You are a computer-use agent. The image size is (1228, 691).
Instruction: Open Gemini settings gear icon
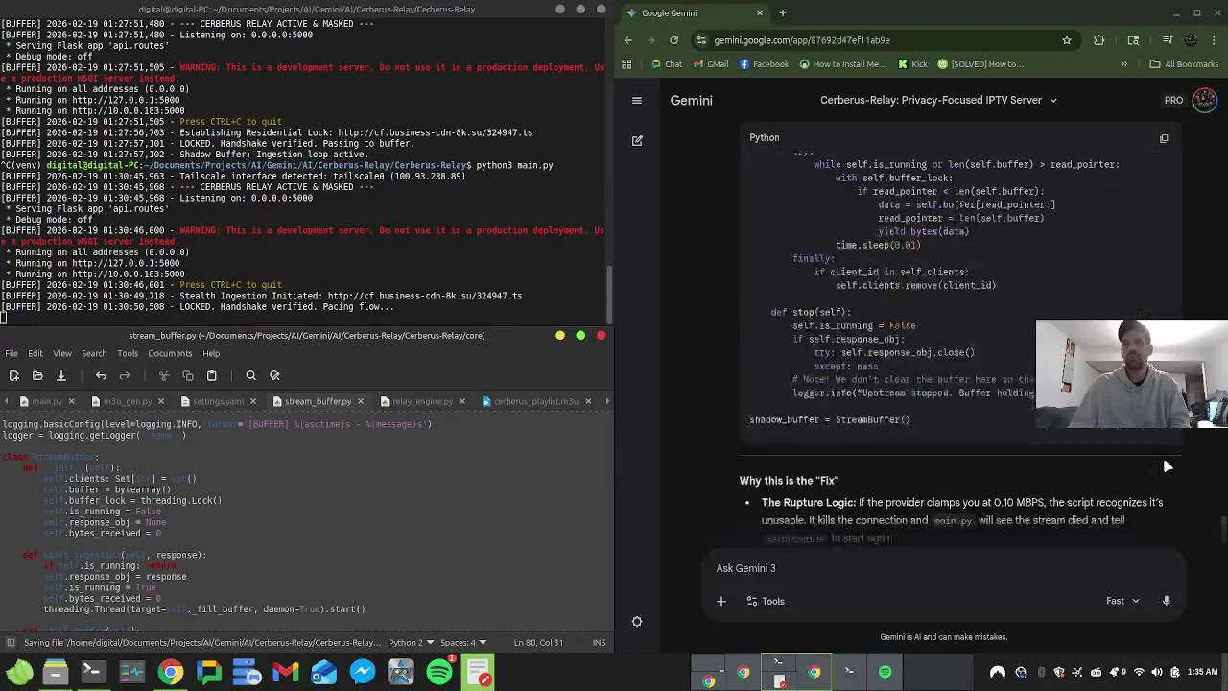[637, 622]
